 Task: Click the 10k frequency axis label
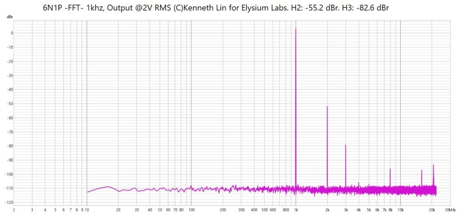coord(400,210)
